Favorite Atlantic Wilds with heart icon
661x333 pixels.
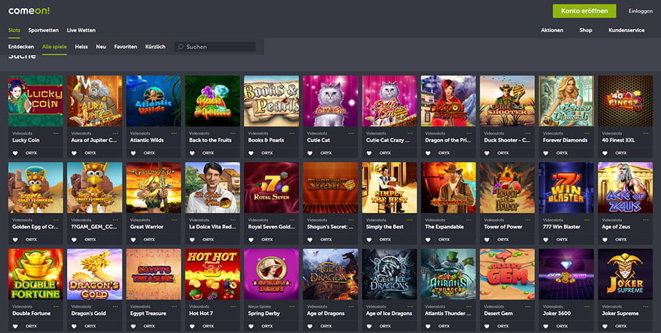133,153
